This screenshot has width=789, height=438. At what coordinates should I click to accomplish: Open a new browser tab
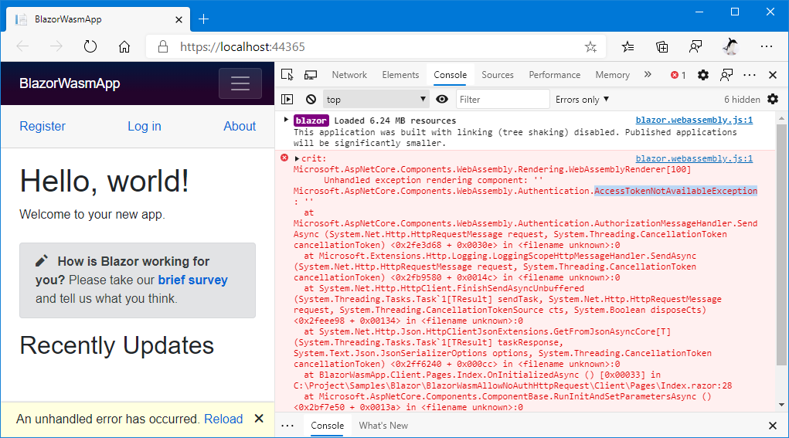203,19
